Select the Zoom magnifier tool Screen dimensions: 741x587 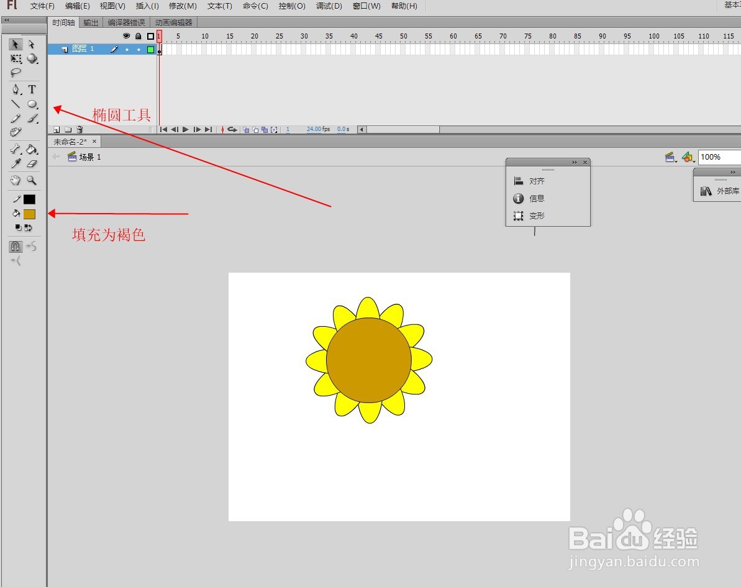tap(30, 181)
